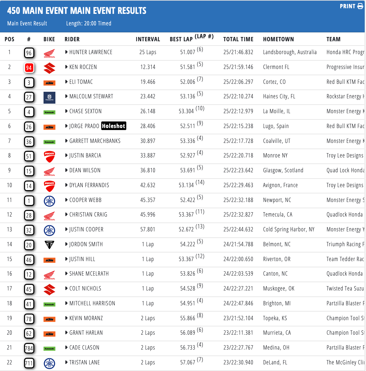This screenshot has width=366, height=371.
Task: Click Eli Tomac's KTM bike logo
Action: 49,83
